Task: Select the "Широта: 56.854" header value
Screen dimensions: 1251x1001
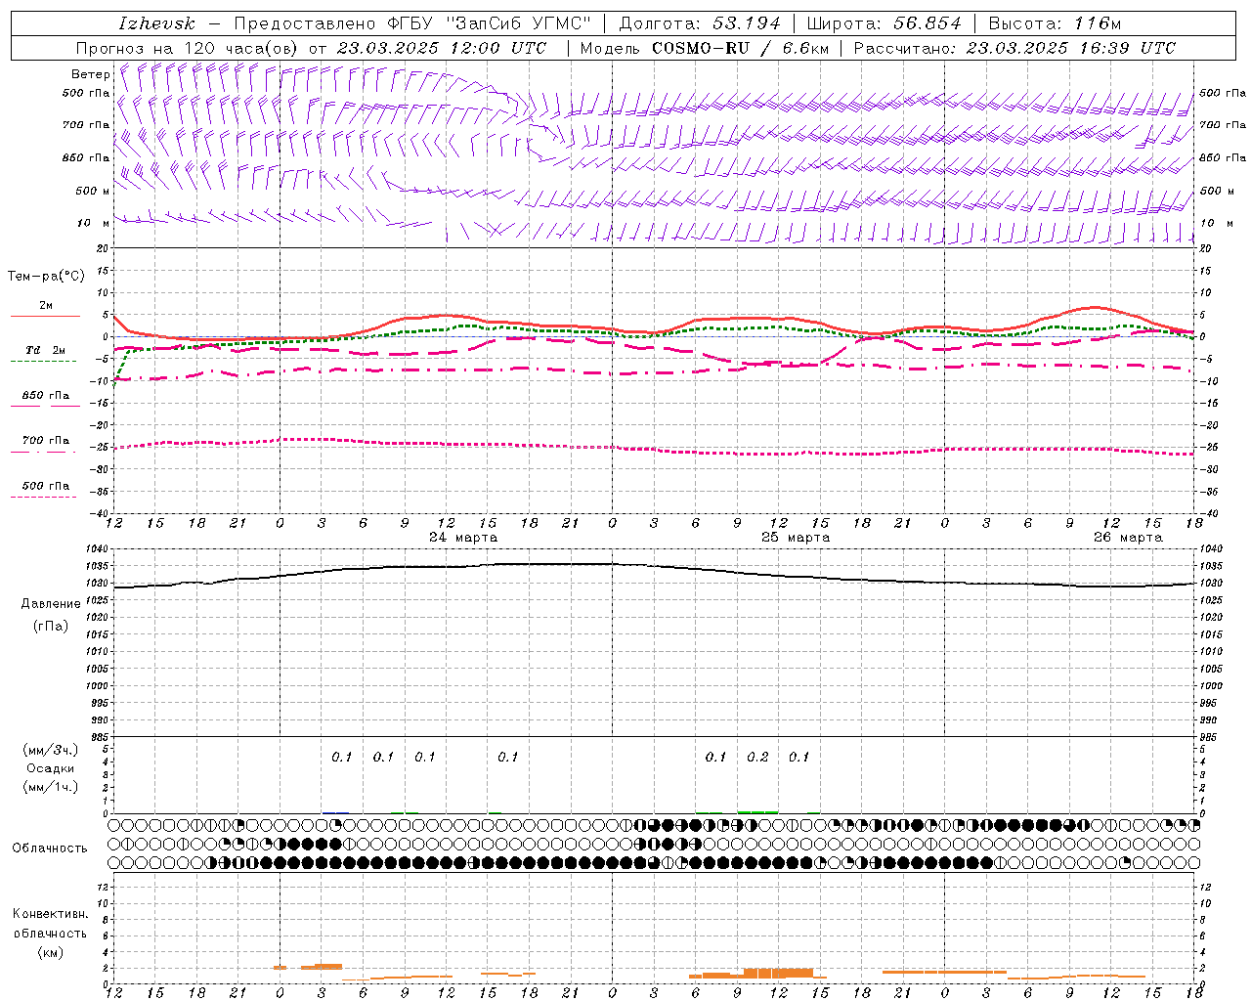Action: pyautogui.click(x=884, y=23)
